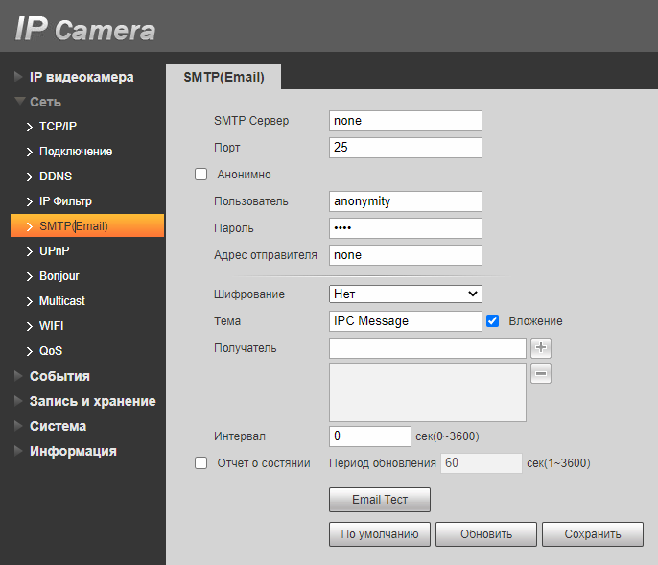Focus the SMTP Сервер input field
Image resolution: width=658 pixels, height=565 pixels.
[x=406, y=121]
